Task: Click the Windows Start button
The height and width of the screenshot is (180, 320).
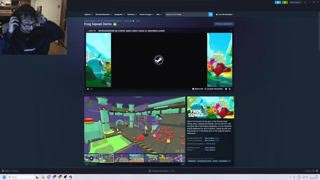Action: pos(4,177)
